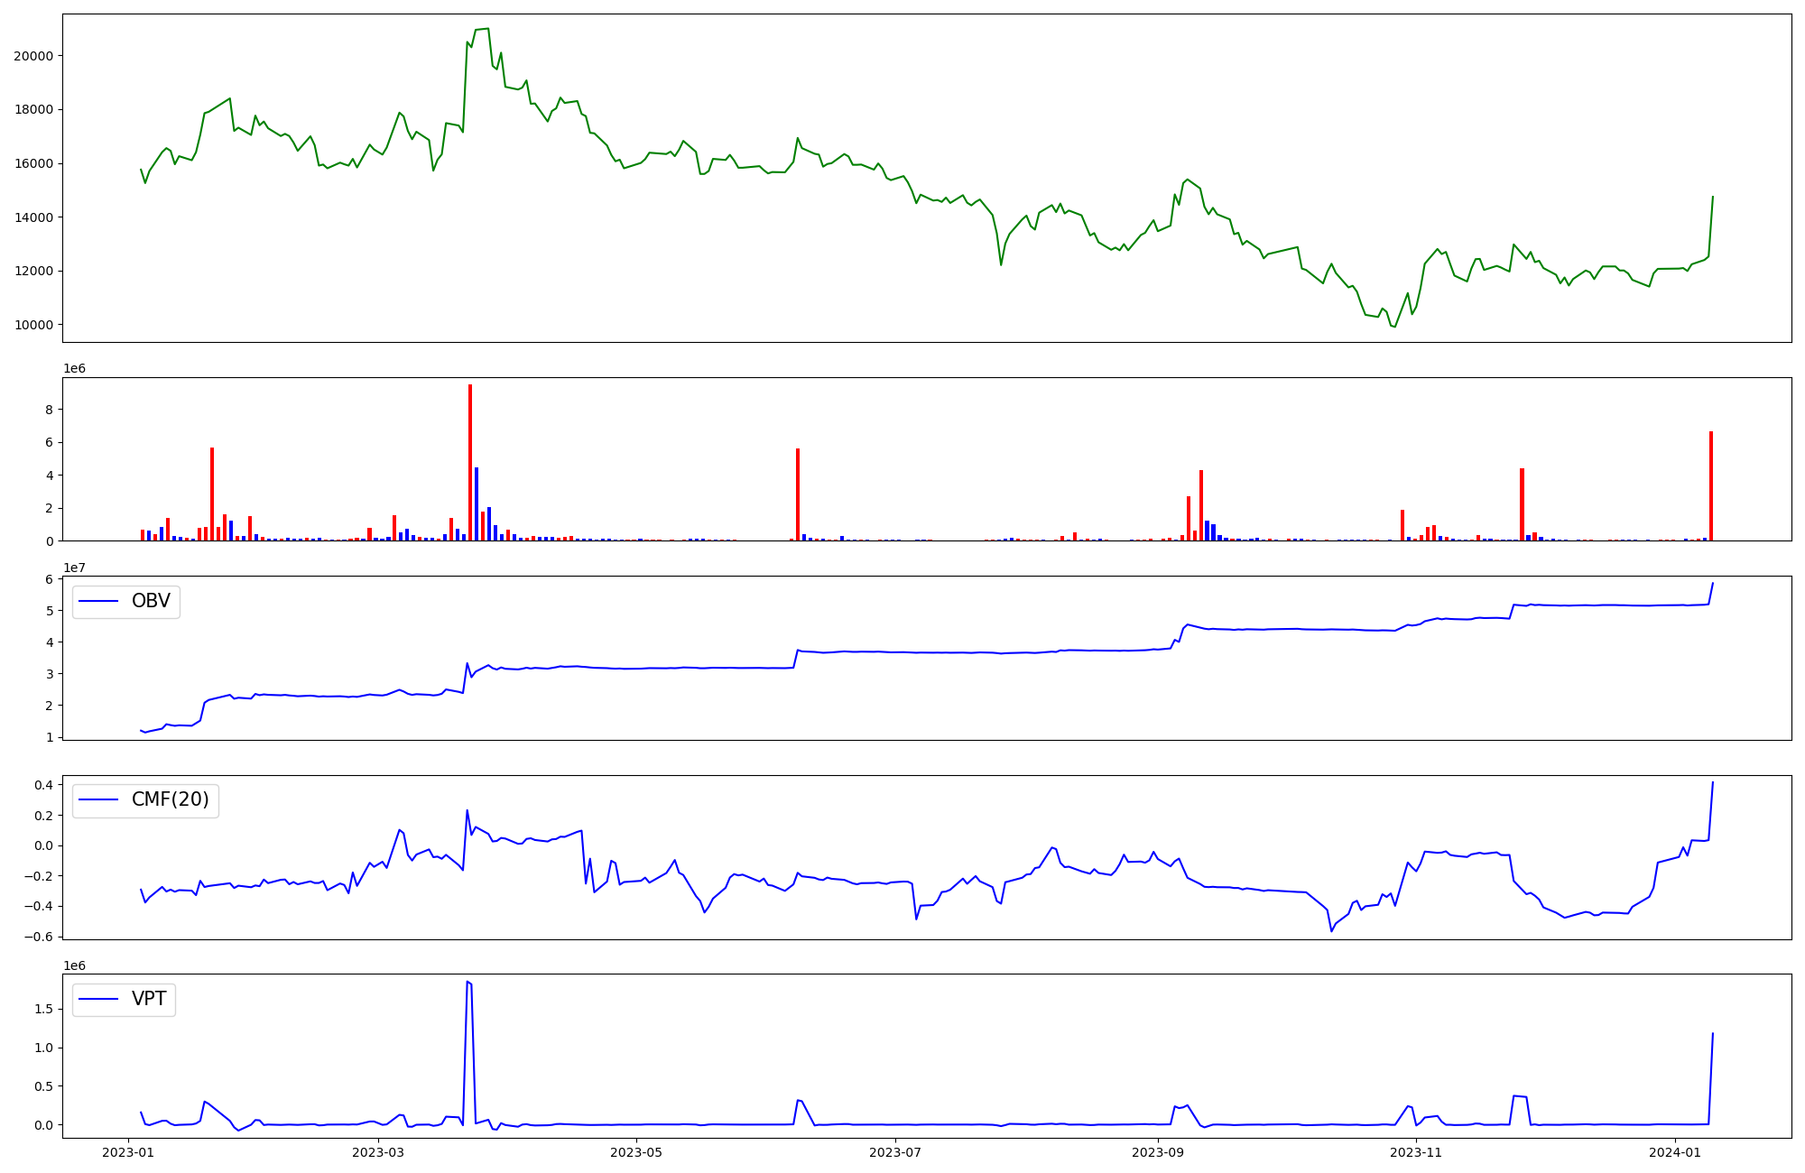Select the 2023-07 date tick label
The image size is (1805, 1173).
point(896,1152)
